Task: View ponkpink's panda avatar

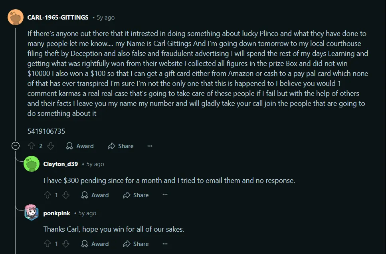Action: [x=32, y=212]
